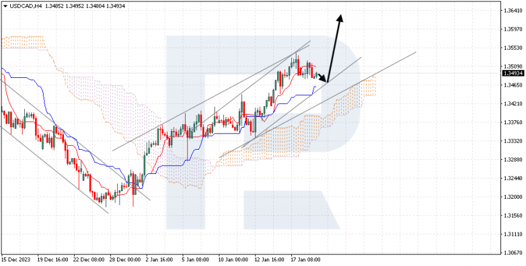Viewport: 526px width, 266px height.
Task: Click the 12 Jan 16:00 time label
Action: click(x=269, y=260)
